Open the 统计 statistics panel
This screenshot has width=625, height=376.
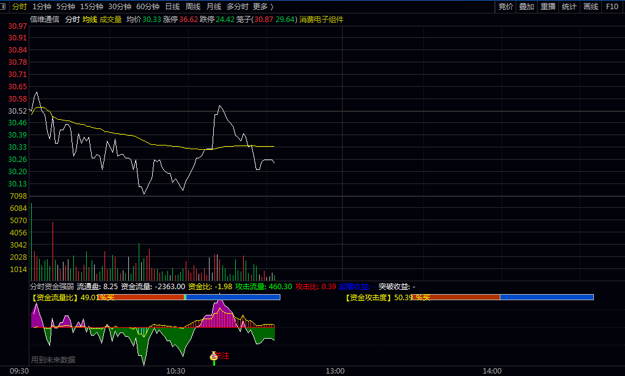[569, 7]
